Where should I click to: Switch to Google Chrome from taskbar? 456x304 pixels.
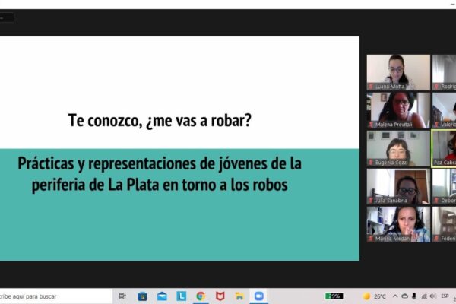(201, 296)
